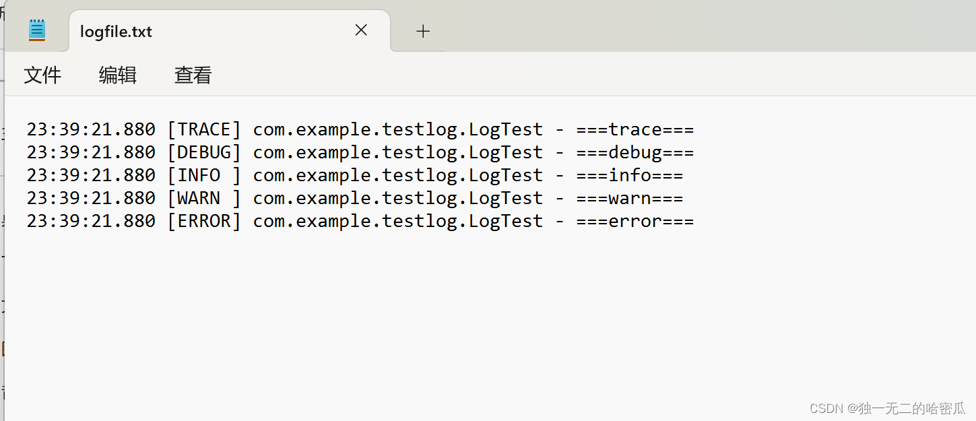Open the 文件 menu
Screen dimensions: 976x421
tap(42, 75)
